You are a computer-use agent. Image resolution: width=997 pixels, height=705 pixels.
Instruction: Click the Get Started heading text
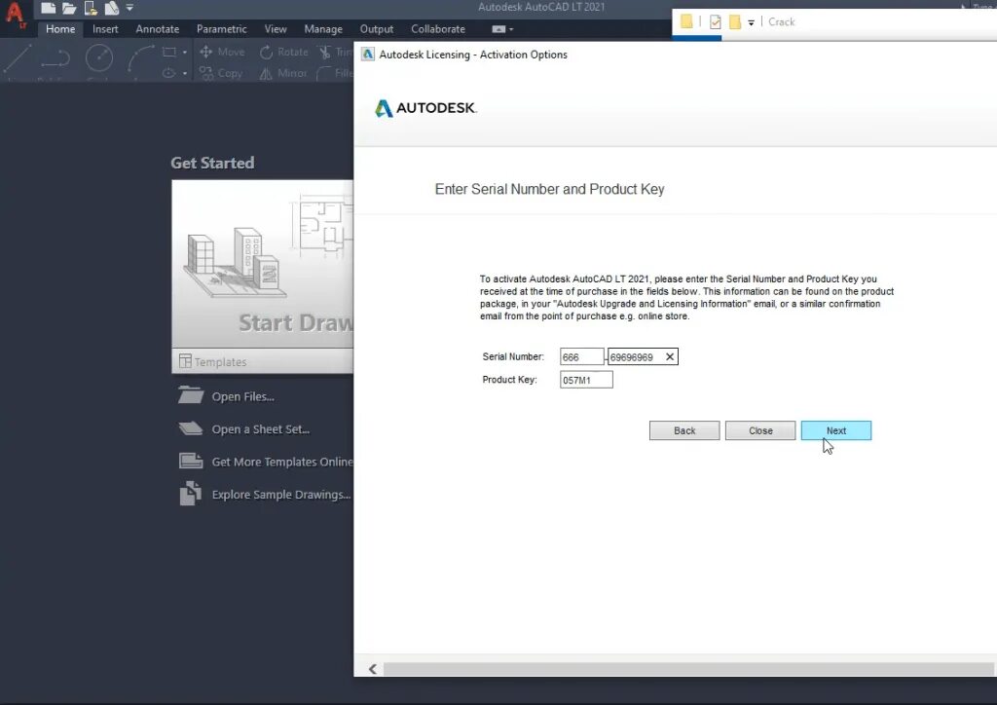(x=212, y=163)
